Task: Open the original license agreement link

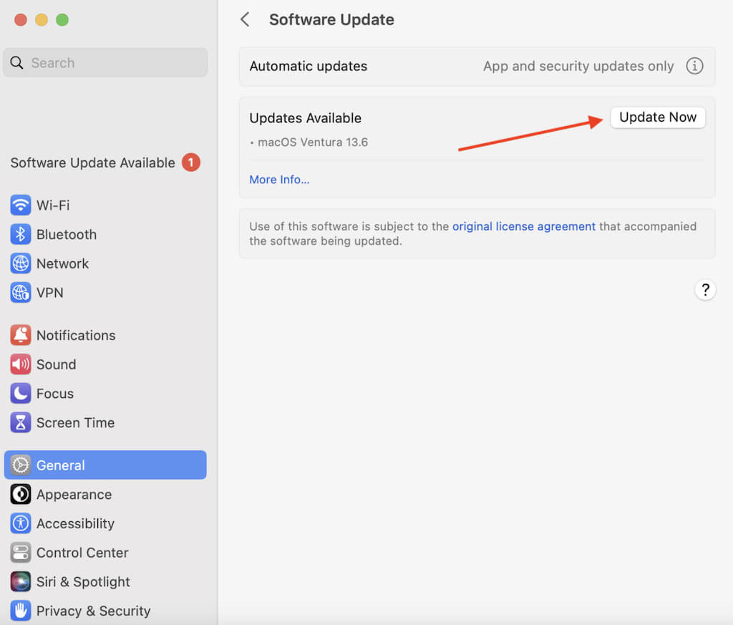Action: click(x=523, y=226)
